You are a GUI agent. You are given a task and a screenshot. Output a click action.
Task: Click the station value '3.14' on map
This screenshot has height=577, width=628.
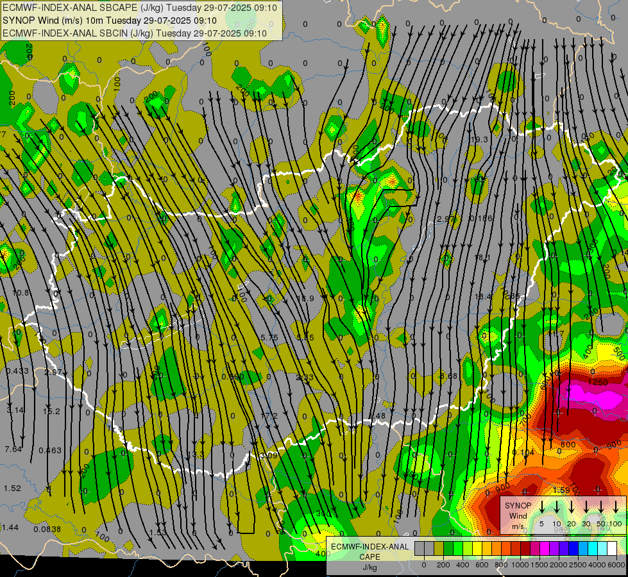coord(15,410)
